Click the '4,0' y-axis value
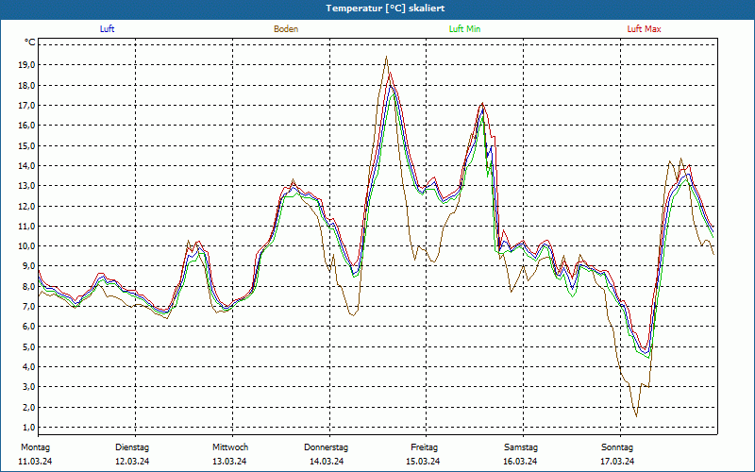The height and width of the screenshot is (472, 755). coord(28,367)
